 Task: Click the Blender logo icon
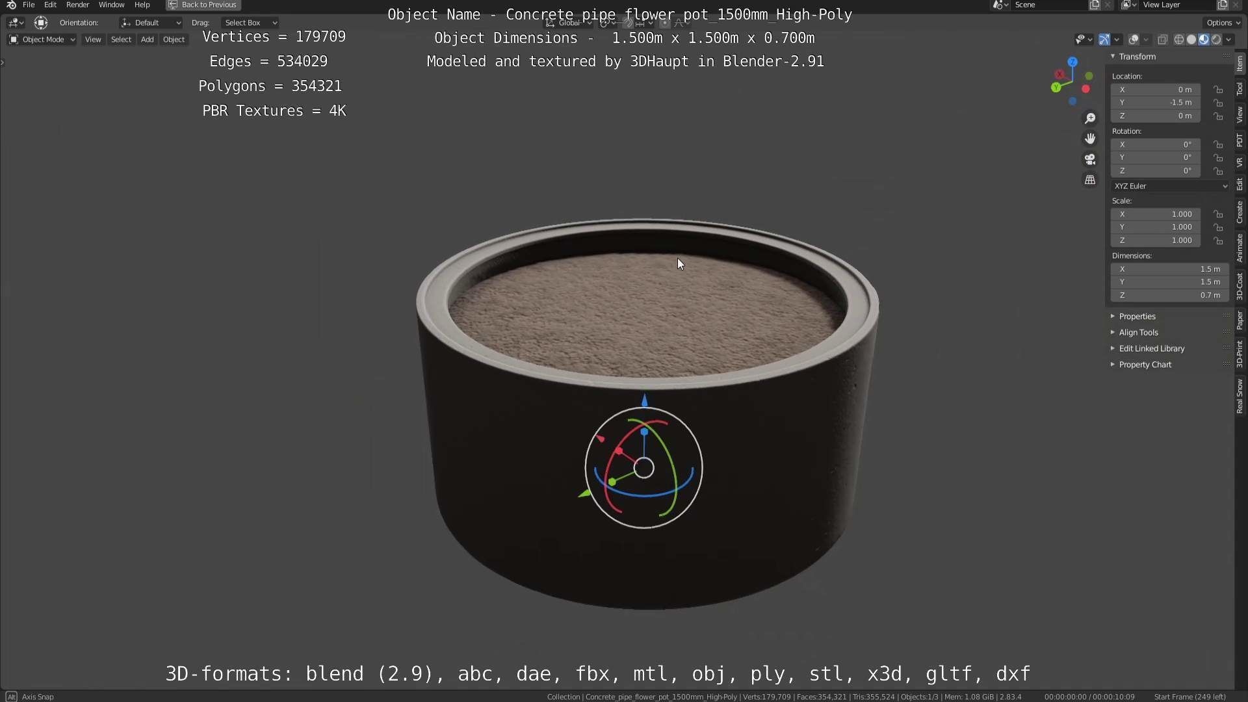[x=11, y=5]
